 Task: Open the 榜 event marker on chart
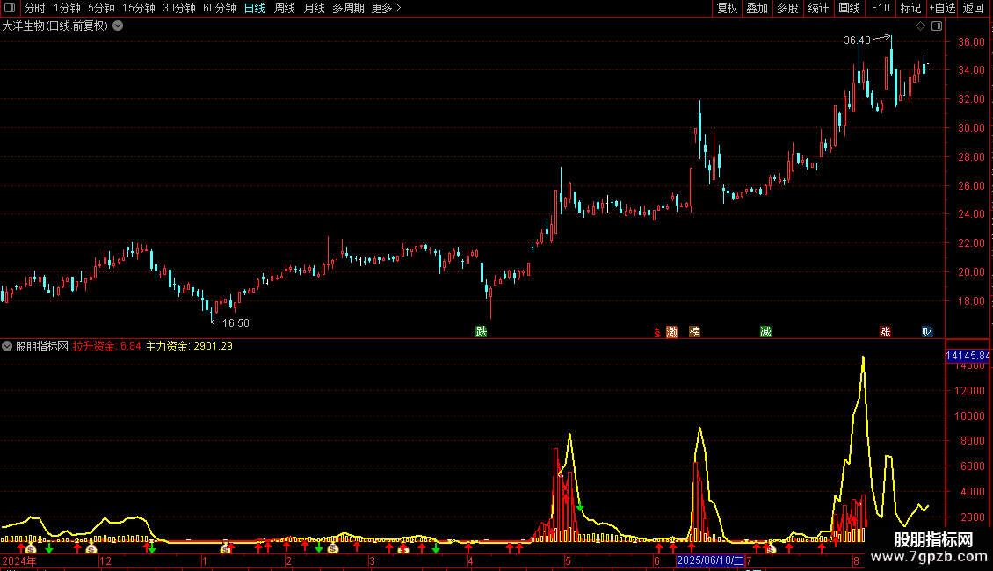point(695,332)
